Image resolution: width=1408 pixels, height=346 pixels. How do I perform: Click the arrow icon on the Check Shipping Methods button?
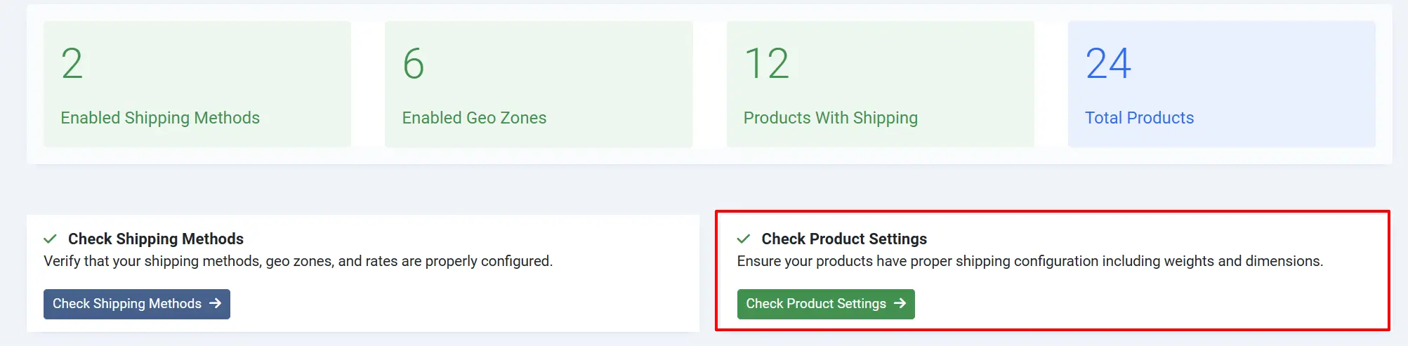pyautogui.click(x=216, y=303)
